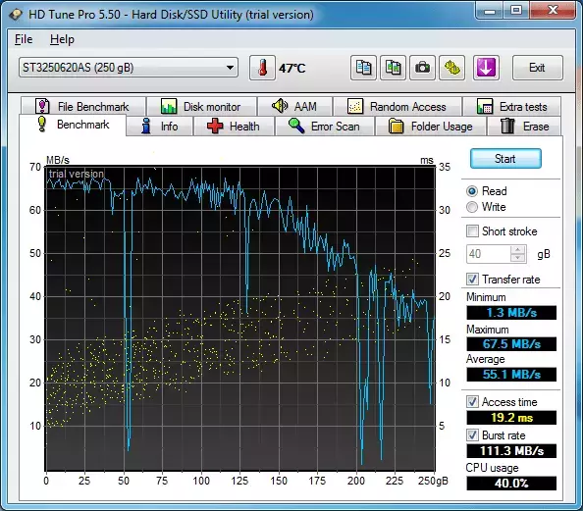Copy info to clipboard icon
Image resolution: width=583 pixels, height=511 pixels.
[x=363, y=68]
